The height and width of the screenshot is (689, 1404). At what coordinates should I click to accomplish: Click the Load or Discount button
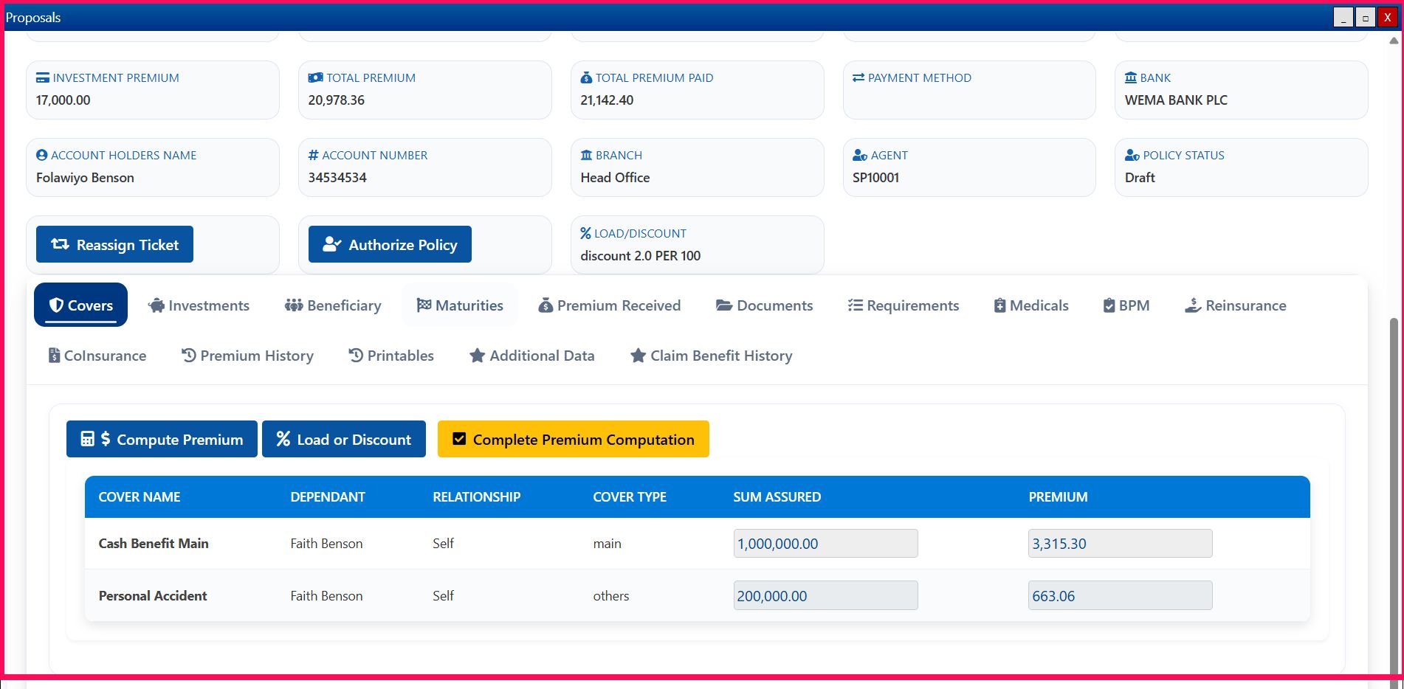tap(344, 439)
